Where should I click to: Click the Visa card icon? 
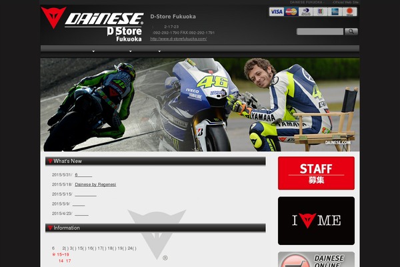tap(277, 12)
